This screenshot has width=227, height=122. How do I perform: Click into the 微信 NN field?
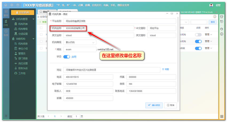pos(151,84)
